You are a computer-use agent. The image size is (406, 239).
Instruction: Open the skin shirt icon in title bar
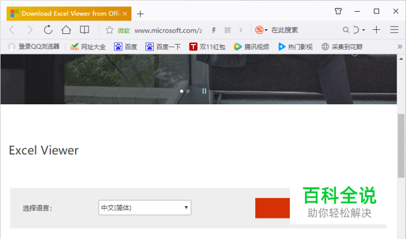pyautogui.click(x=338, y=11)
